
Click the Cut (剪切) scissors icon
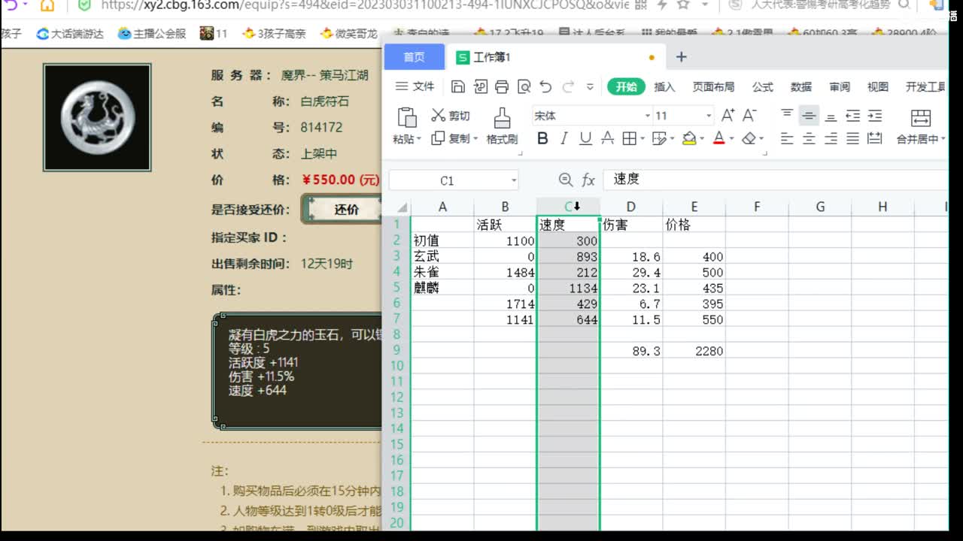click(438, 115)
